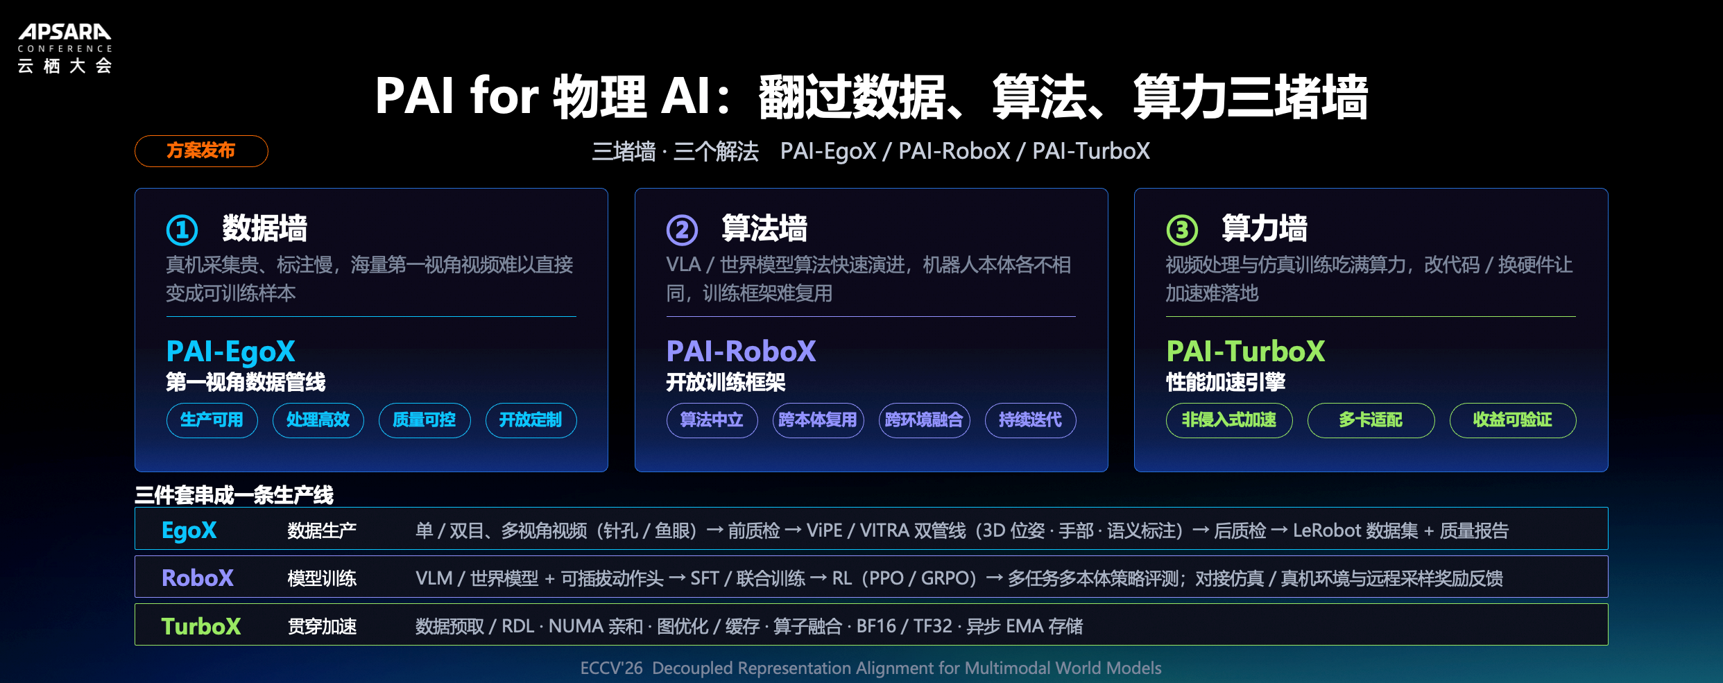Image resolution: width=1723 pixels, height=683 pixels.
Task: Click the RoboX pipeline description text
Action: (x=959, y=578)
